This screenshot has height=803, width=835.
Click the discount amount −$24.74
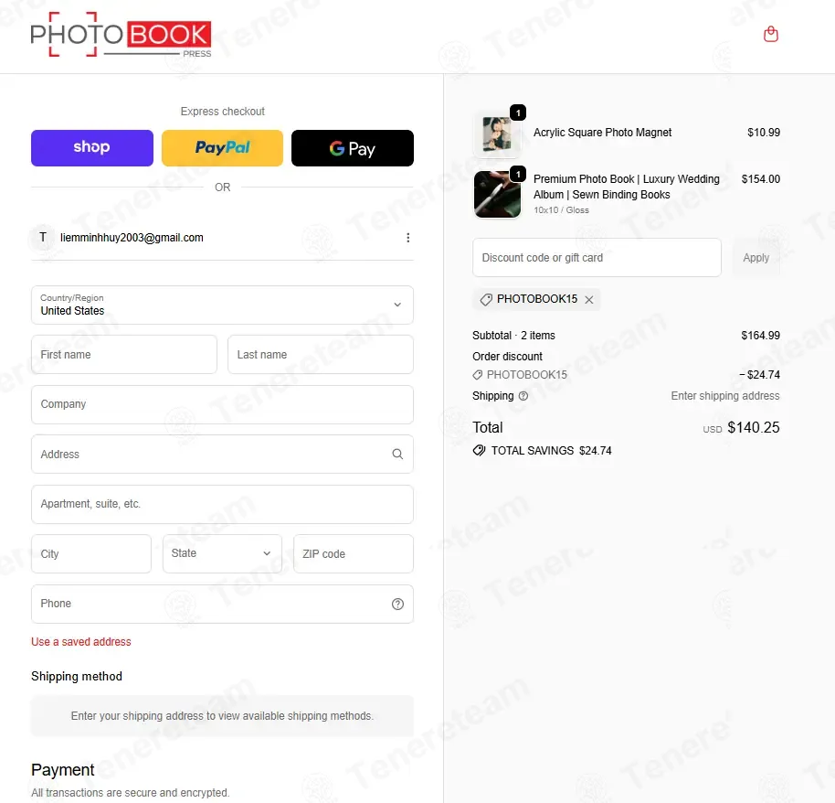759,375
